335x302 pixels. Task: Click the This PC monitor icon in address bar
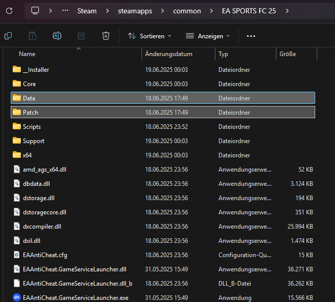tap(35, 11)
